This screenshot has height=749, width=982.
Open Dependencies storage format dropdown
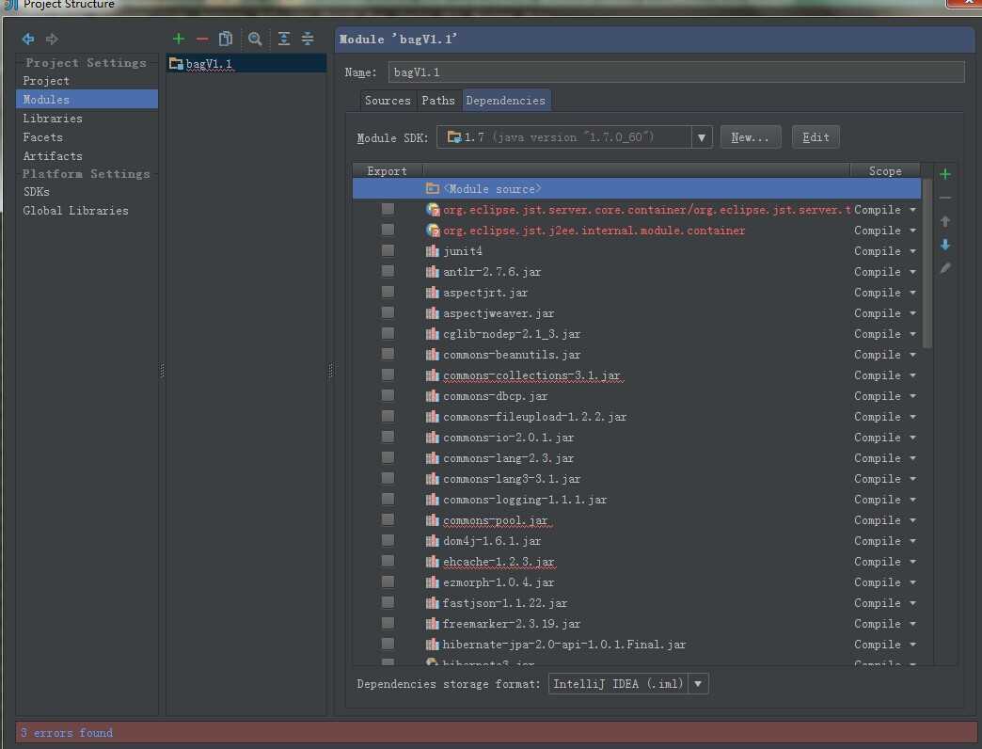(x=698, y=684)
